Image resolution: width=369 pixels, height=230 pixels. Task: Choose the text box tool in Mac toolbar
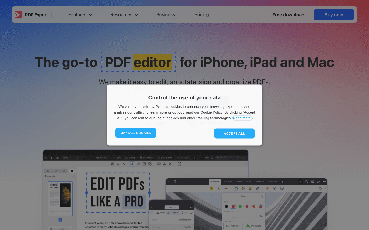click(x=144, y=164)
